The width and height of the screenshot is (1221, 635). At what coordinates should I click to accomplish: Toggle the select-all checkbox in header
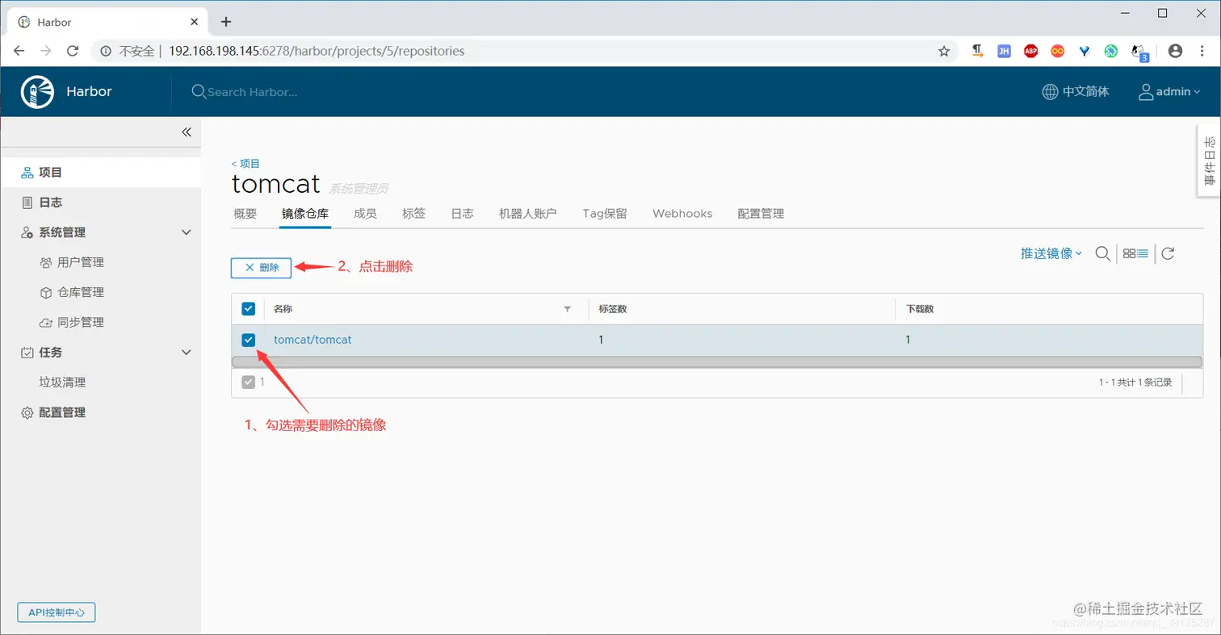[249, 309]
